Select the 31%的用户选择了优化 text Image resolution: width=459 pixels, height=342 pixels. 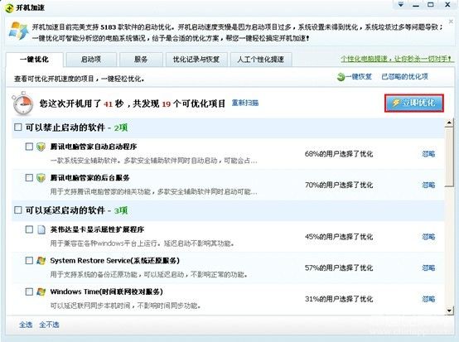pyautogui.click(x=339, y=299)
